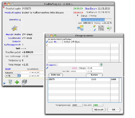Click the 1.000 value in row 25173

click(114, 79)
